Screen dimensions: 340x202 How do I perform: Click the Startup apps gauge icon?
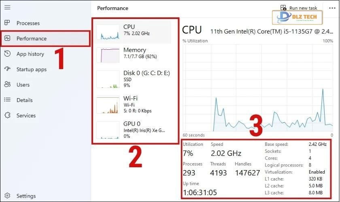(x=7, y=69)
